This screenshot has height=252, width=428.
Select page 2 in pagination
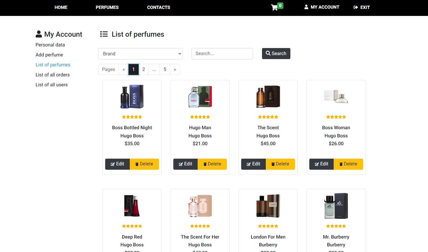coord(144,69)
